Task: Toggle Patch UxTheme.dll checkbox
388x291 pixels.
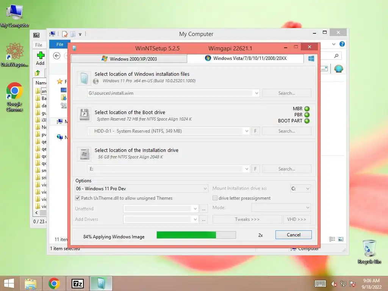Action: coord(78,198)
